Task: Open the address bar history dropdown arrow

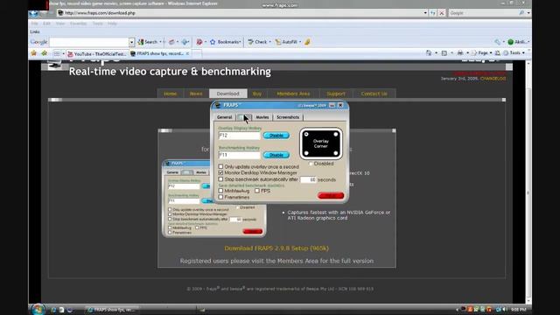Action: [x=425, y=13]
